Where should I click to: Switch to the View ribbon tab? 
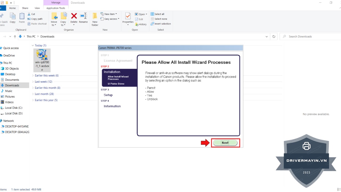pyautogui.click(x=37, y=8)
